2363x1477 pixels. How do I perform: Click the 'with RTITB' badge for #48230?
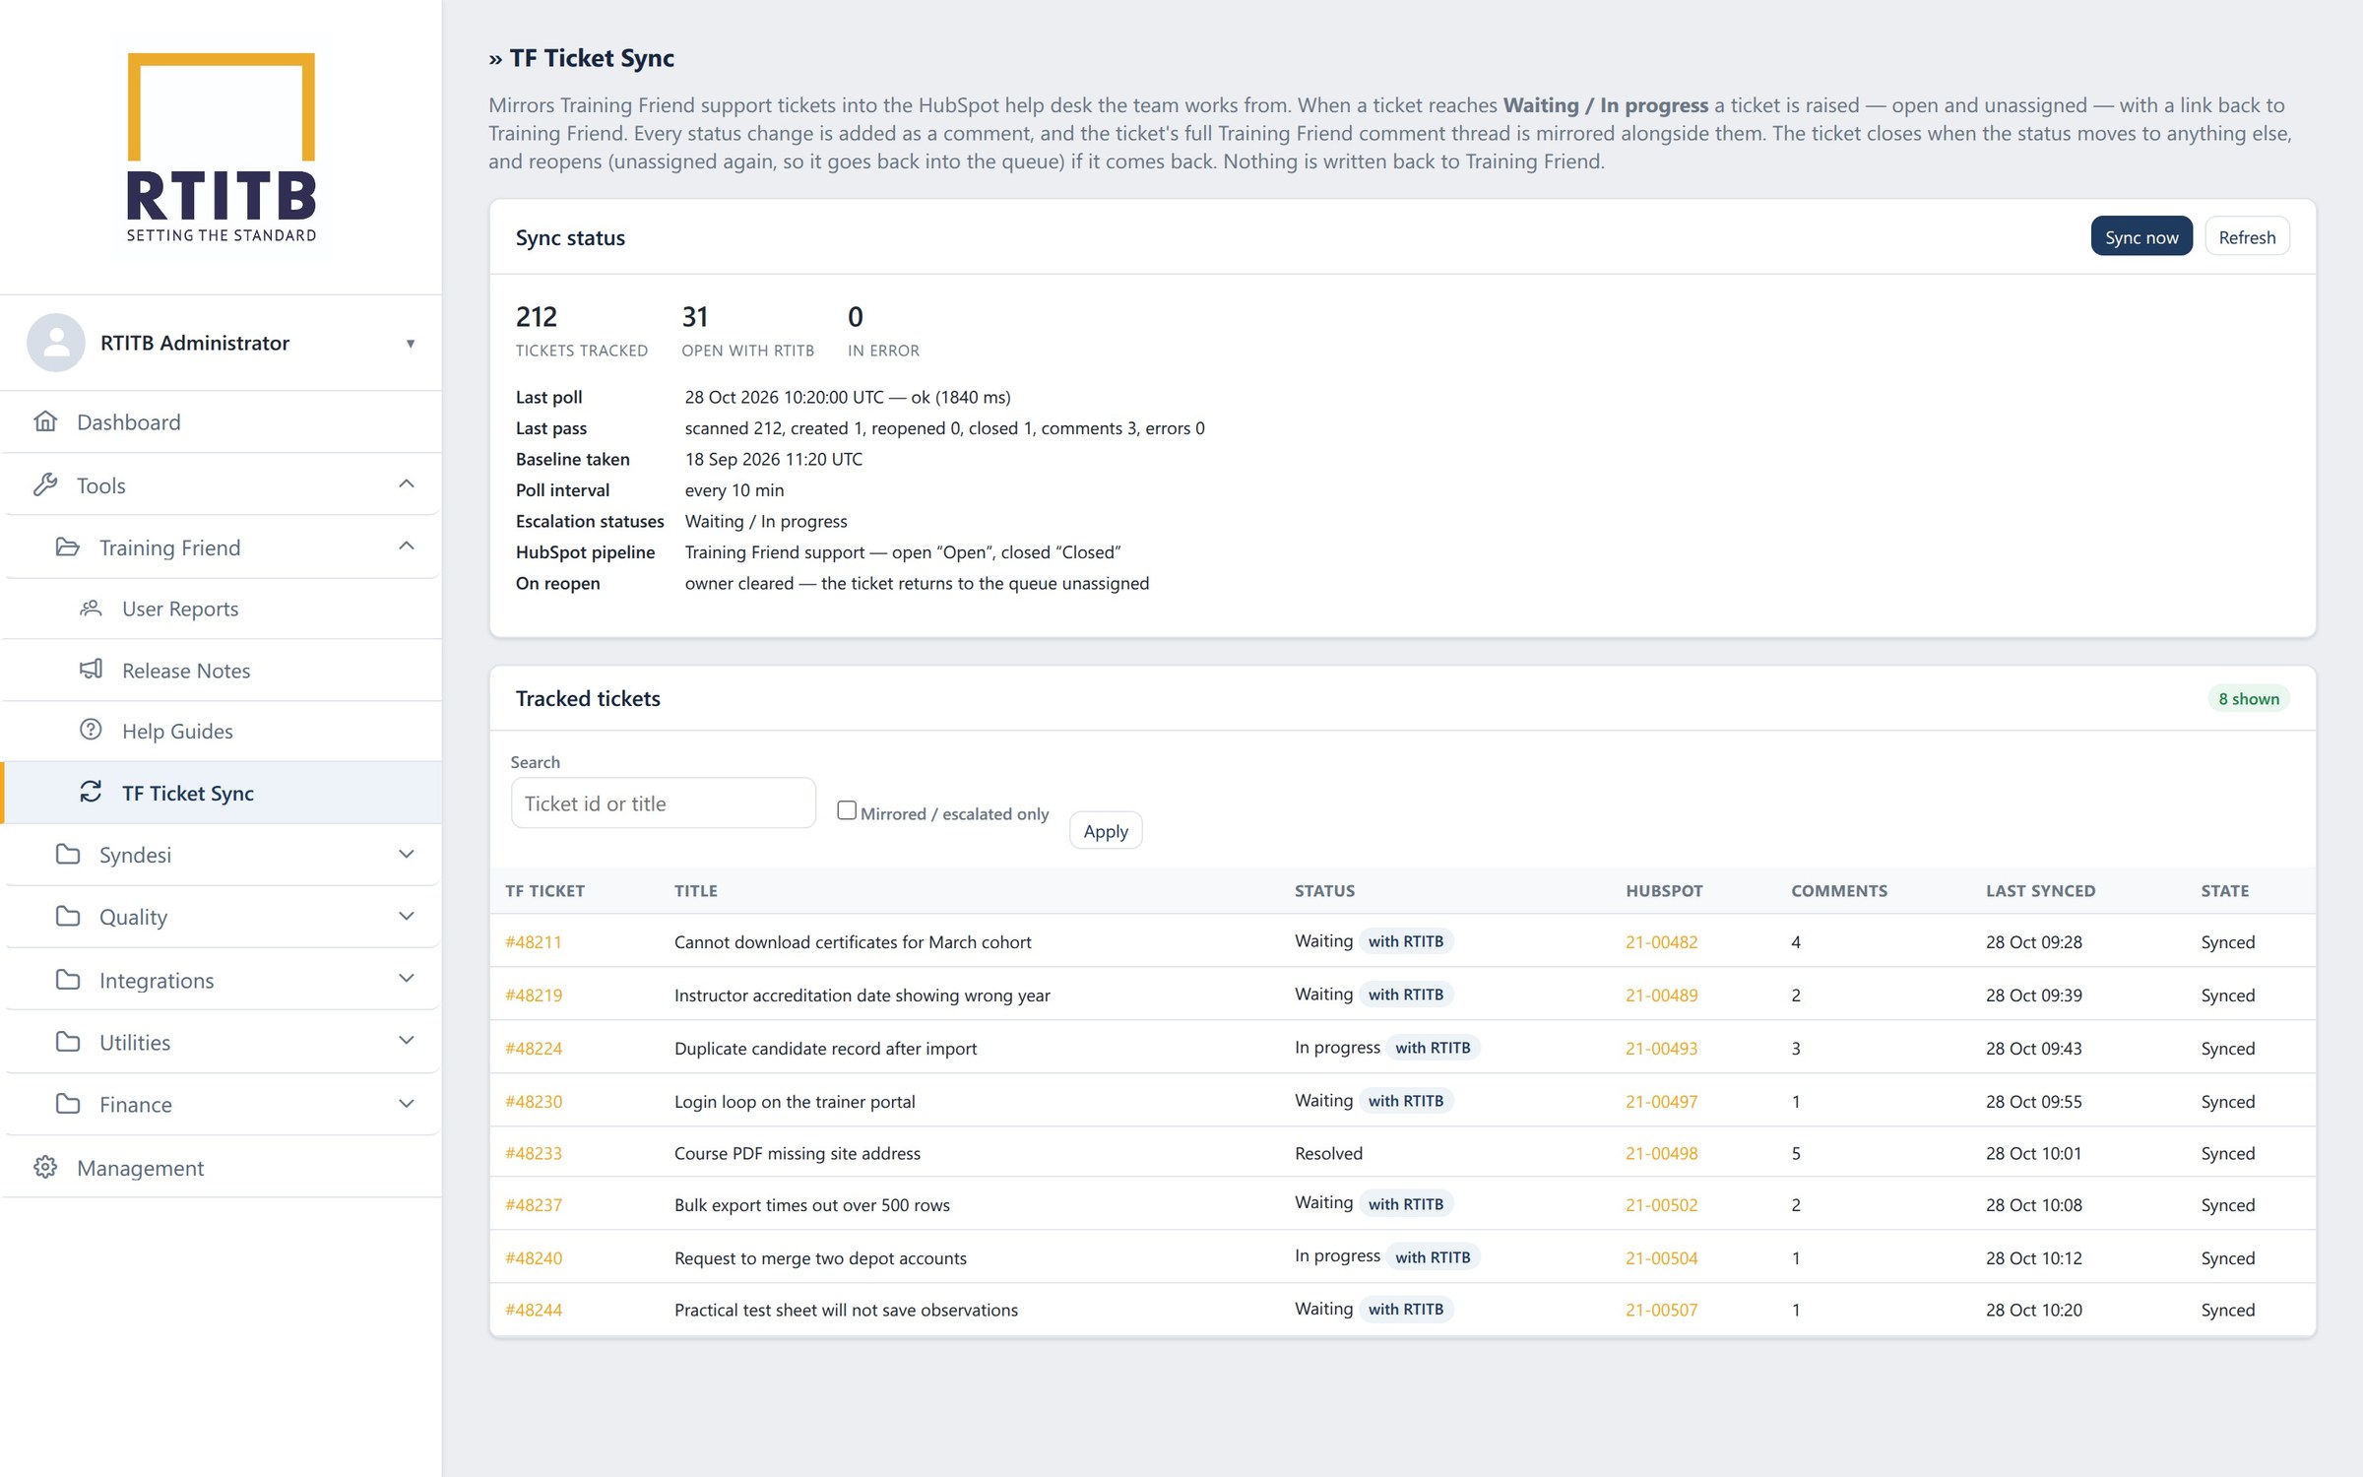(x=1406, y=1100)
